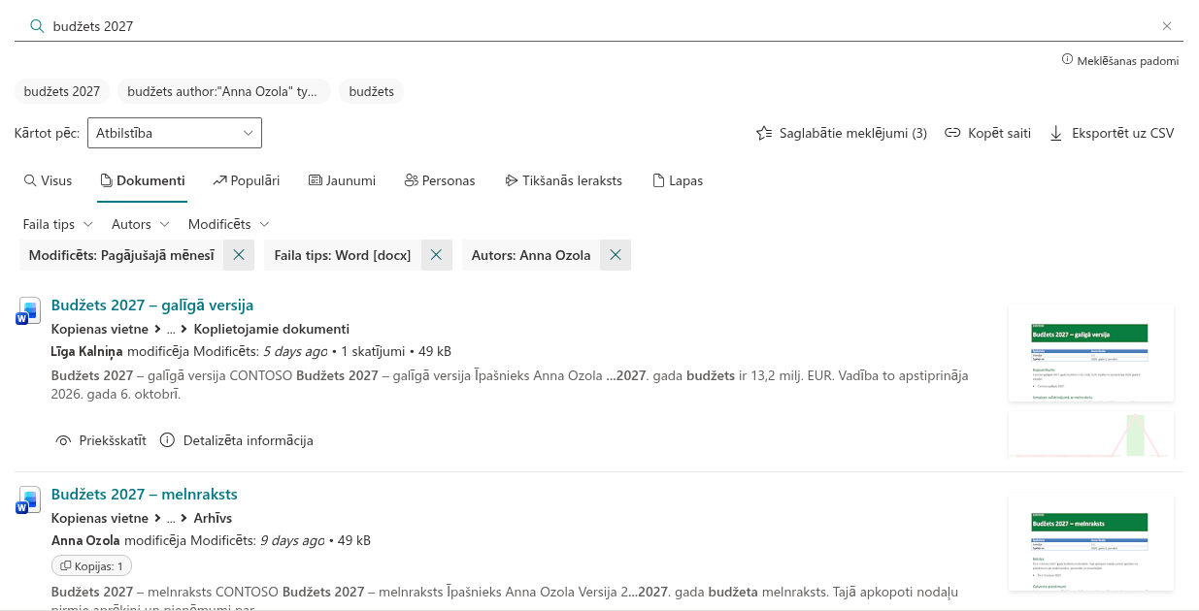Open thumbnail of Budžets 2027 – galīgā versija
Viewport: 1199px width, 611px height.
[x=1091, y=353]
